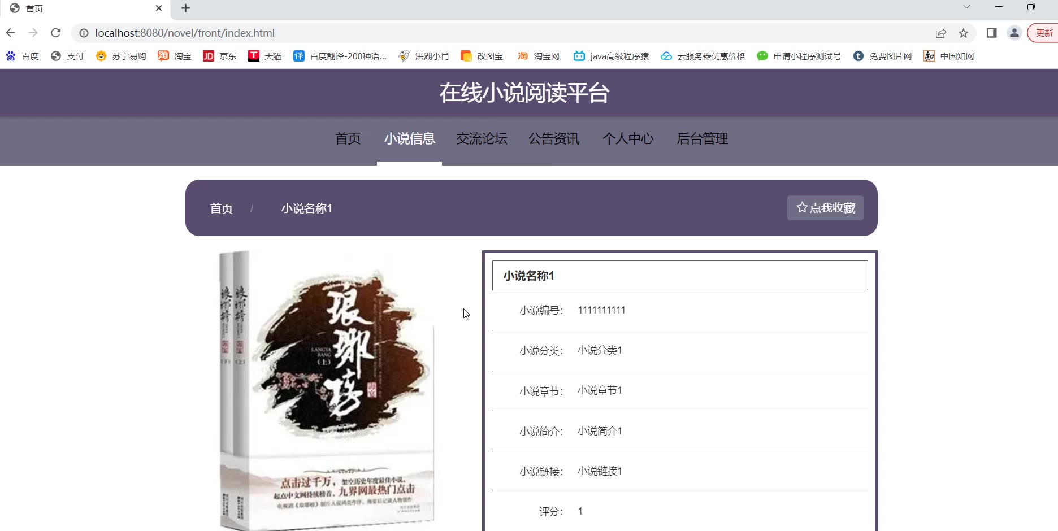
Task: Open the 免费图片网 bookmark
Action: [x=883, y=56]
